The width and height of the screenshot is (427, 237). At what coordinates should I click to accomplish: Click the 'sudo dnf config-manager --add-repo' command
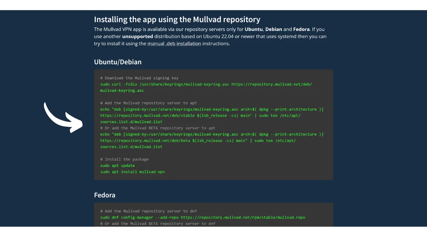click(x=202, y=217)
